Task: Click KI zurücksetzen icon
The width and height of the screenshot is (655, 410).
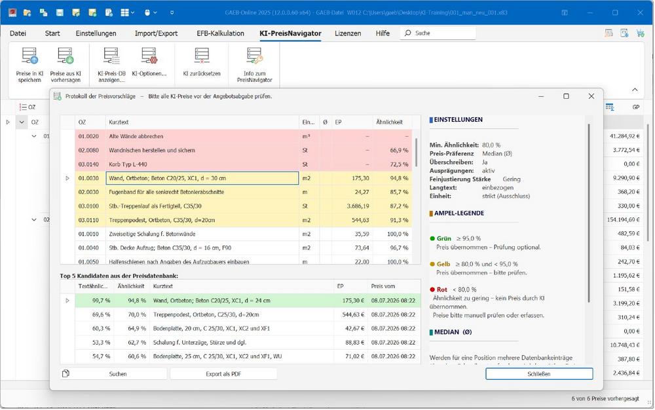Action: (x=202, y=56)
